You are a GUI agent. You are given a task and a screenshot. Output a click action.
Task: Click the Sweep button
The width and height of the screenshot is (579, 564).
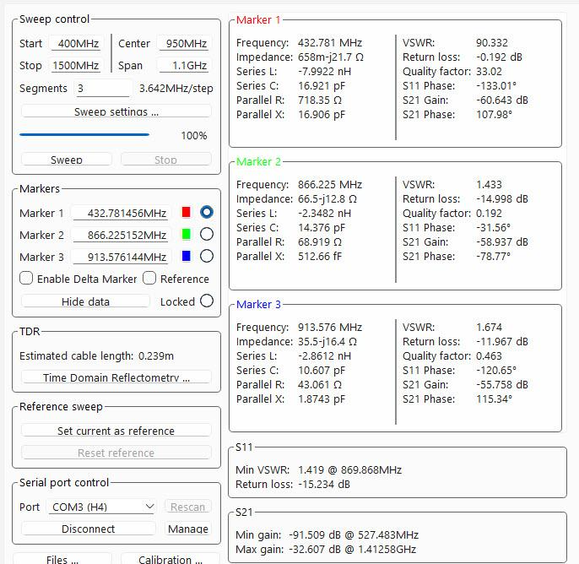click(67, 160)
